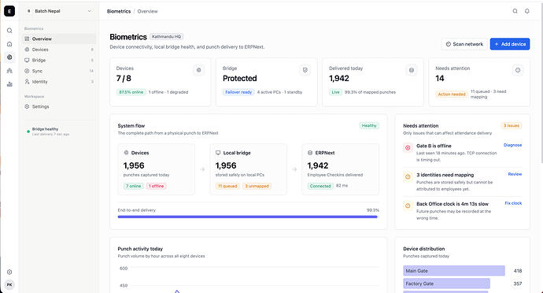Click the 87.5% online badge
Image resolution: width=543 pixels, height=293 pixels.
pos(131,92)
